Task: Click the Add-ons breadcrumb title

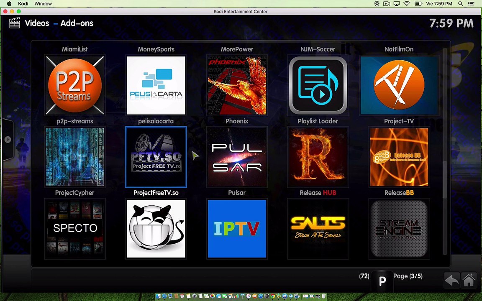Action: [x=77, y=23]
